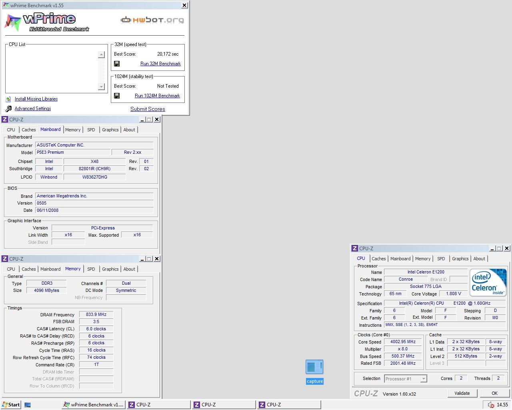Click the P5E3 Premium model field
Image resolution: width=512 pixels, height=410 pixels.
pyautogui.click(x=73, y=152)
